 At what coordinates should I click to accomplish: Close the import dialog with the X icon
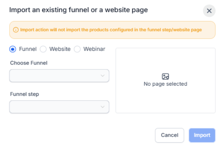[209, 11]
